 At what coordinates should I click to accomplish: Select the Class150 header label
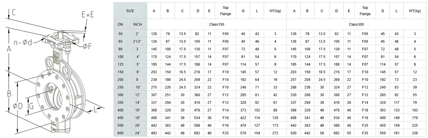click(x=217, y=24)
